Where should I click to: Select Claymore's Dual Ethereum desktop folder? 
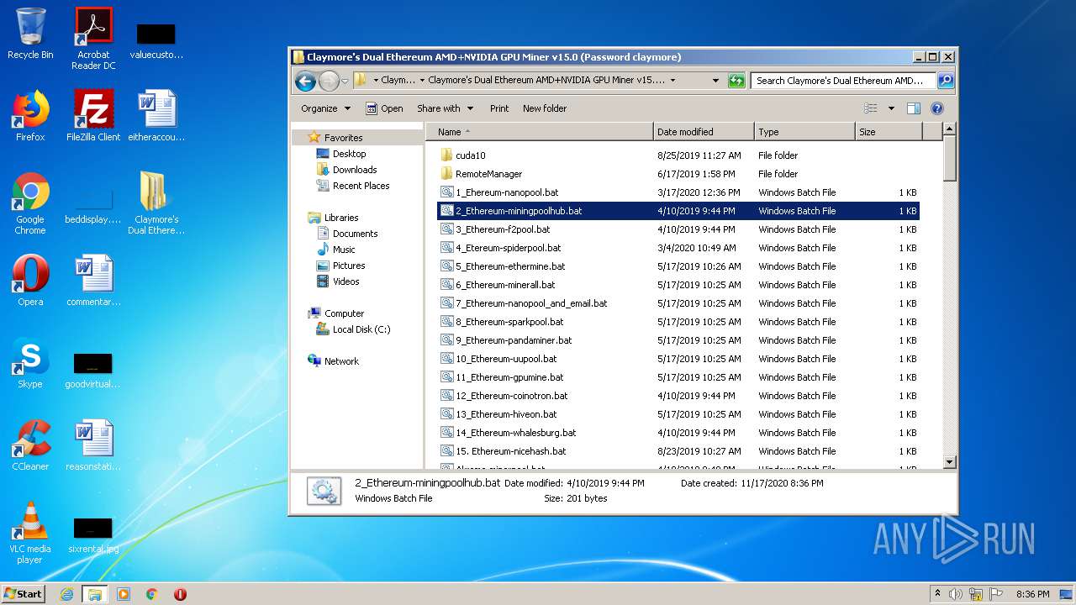coord(156,203)
